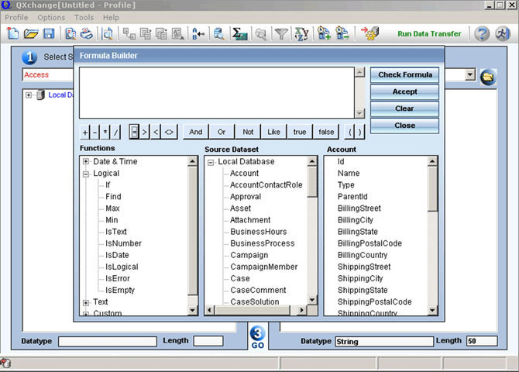Image resolution: width=519 pixels, height=372 pixels.
Task: Click the number 3 GO icon
Action: coord(257,337)
